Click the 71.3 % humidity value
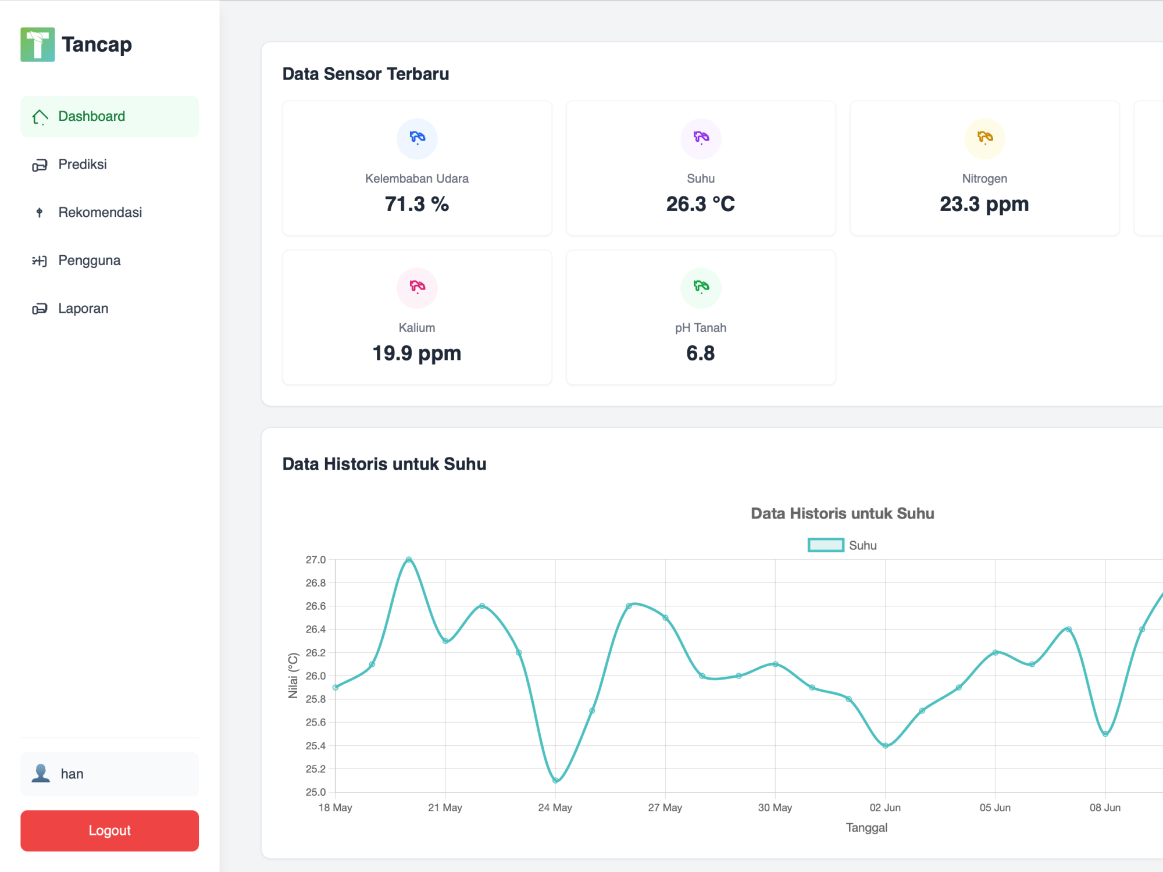Screen dimensions: 1163x872 tap(417, 204)
